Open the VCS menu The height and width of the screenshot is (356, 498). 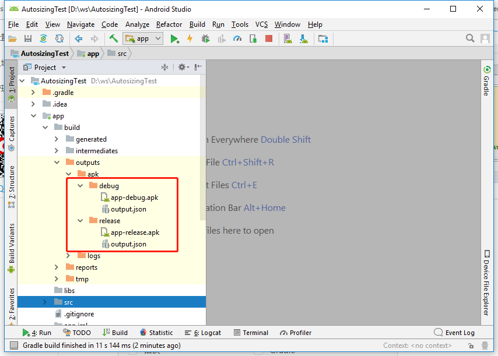point(261,24)
